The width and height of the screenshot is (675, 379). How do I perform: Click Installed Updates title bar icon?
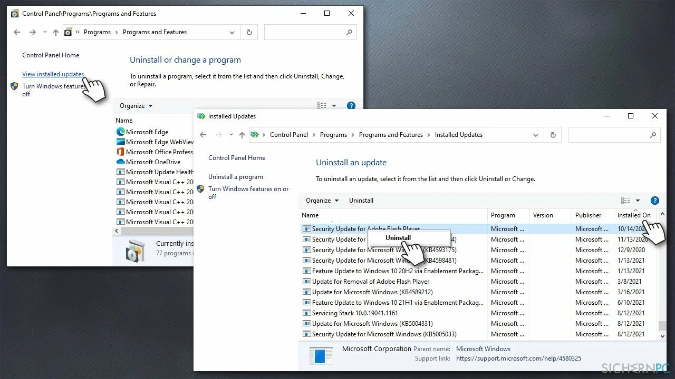pyautogui.click(x=201, y=116)
